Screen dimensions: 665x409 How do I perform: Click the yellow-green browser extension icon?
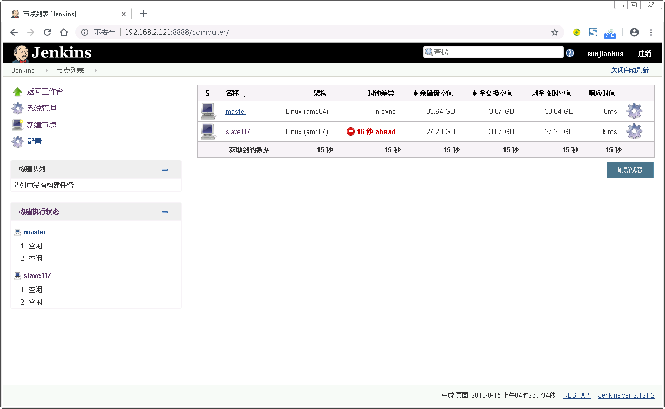click(576, 32)
